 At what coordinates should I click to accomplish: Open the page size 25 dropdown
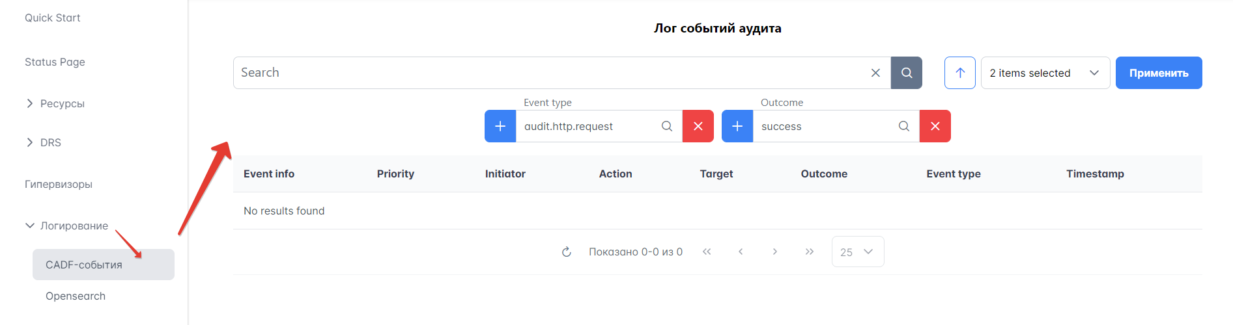(x=857, y=252)
